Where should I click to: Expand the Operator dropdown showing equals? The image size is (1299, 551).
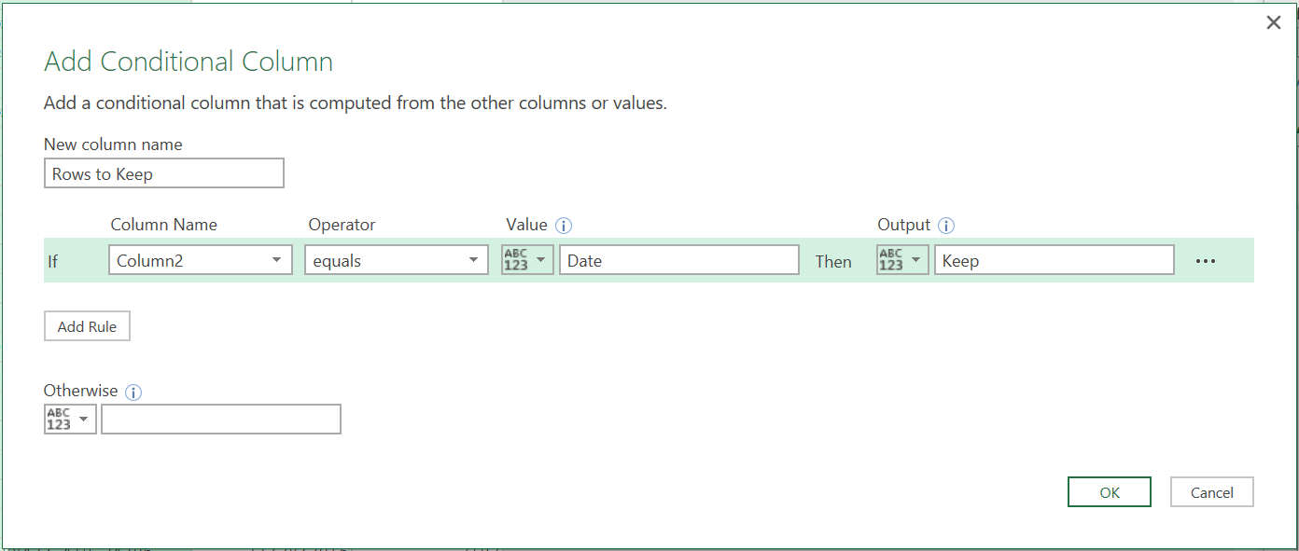coord(396,260)
